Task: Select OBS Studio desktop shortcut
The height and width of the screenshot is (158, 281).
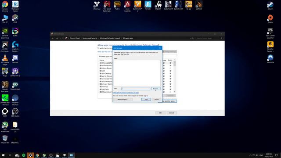Action: point(15,112)
